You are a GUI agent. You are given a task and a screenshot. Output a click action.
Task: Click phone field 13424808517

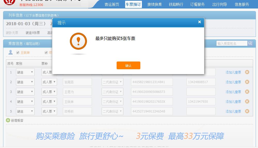click(201, 82)
